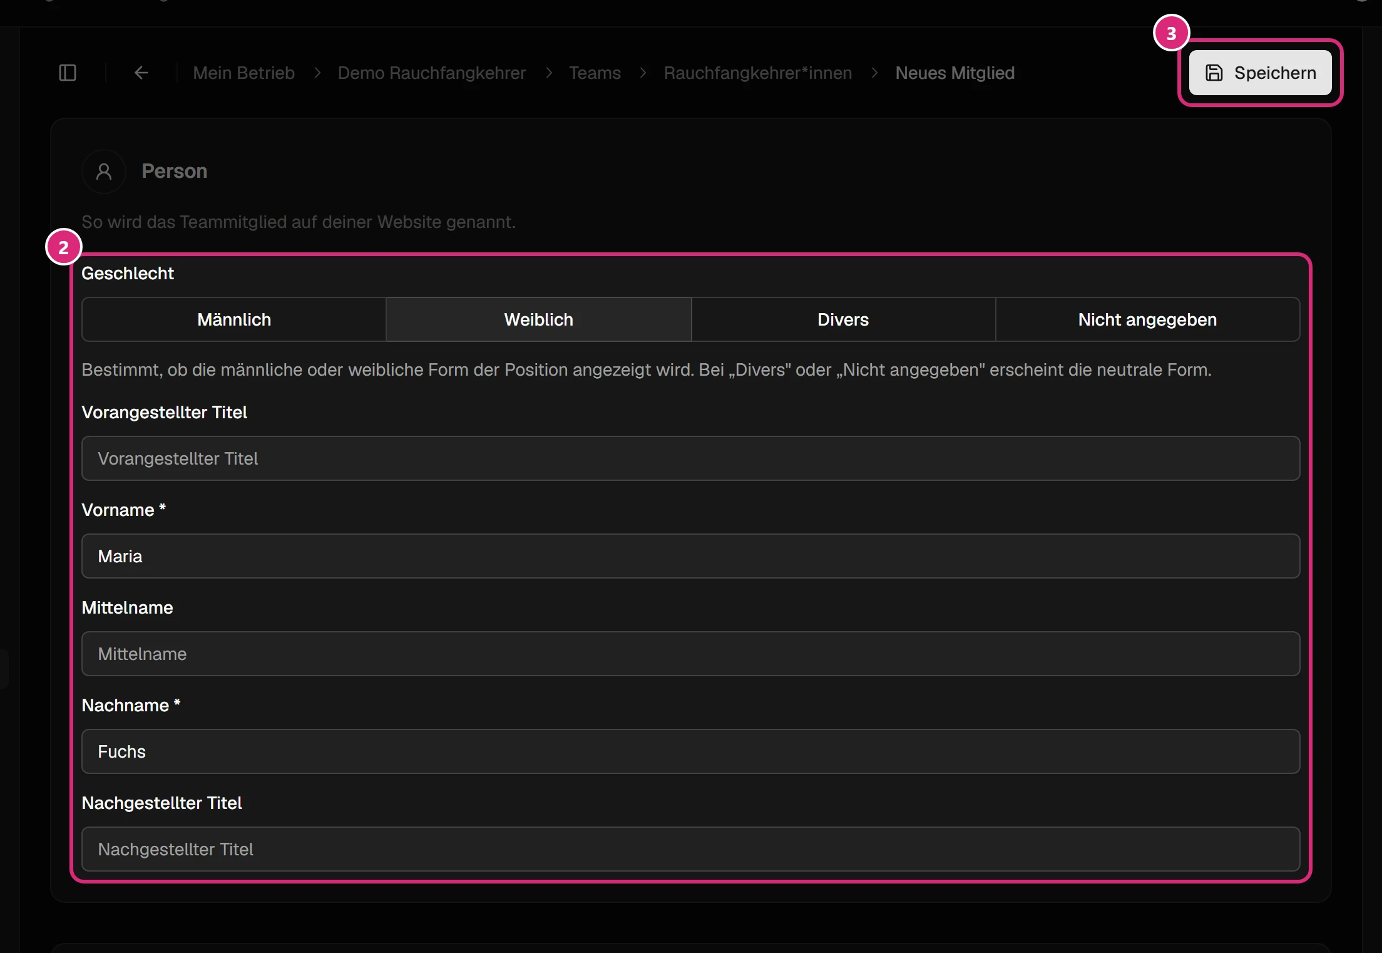The height and width of the screenshot is (953, 1382).
Task: Click Neues Mitglied breadcrumb text
Action: tap(955, 73)
